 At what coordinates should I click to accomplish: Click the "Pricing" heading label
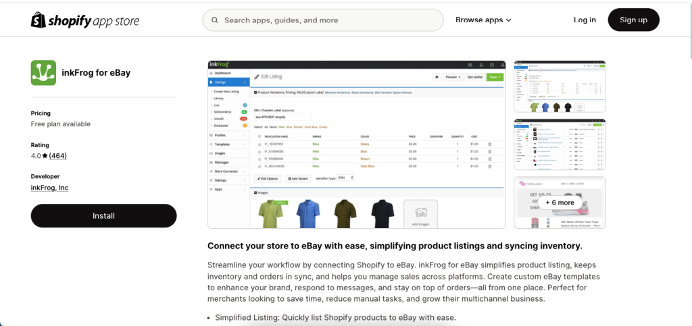point(41,113)
